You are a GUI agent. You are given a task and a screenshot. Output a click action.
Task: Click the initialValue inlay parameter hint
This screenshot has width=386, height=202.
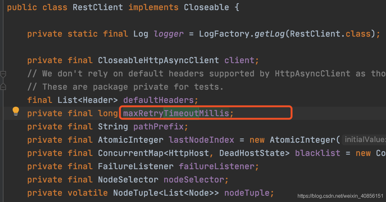(x=365, y=140)
